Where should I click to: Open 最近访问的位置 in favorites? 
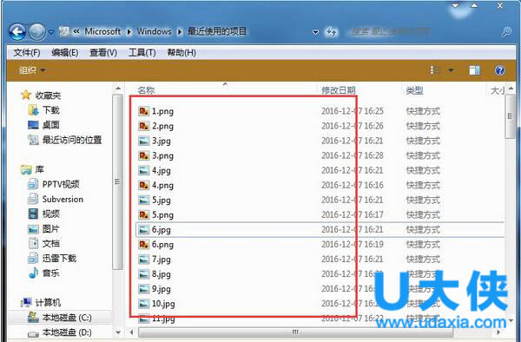pyautogui.click(x=65, y=140)
